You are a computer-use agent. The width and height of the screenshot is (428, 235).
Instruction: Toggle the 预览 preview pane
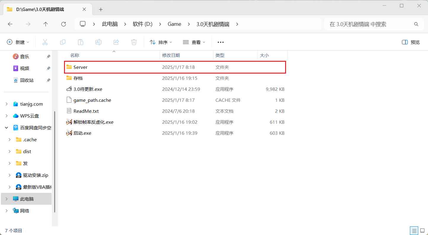tap(411, 42)
